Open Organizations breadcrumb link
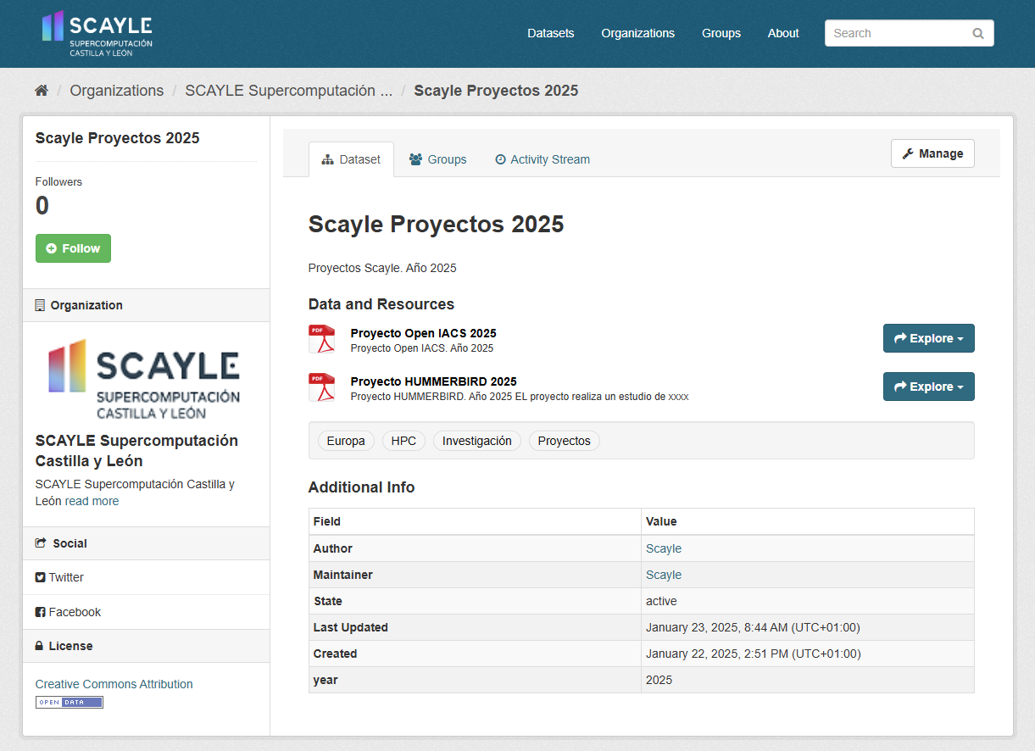 pos(117,91)
